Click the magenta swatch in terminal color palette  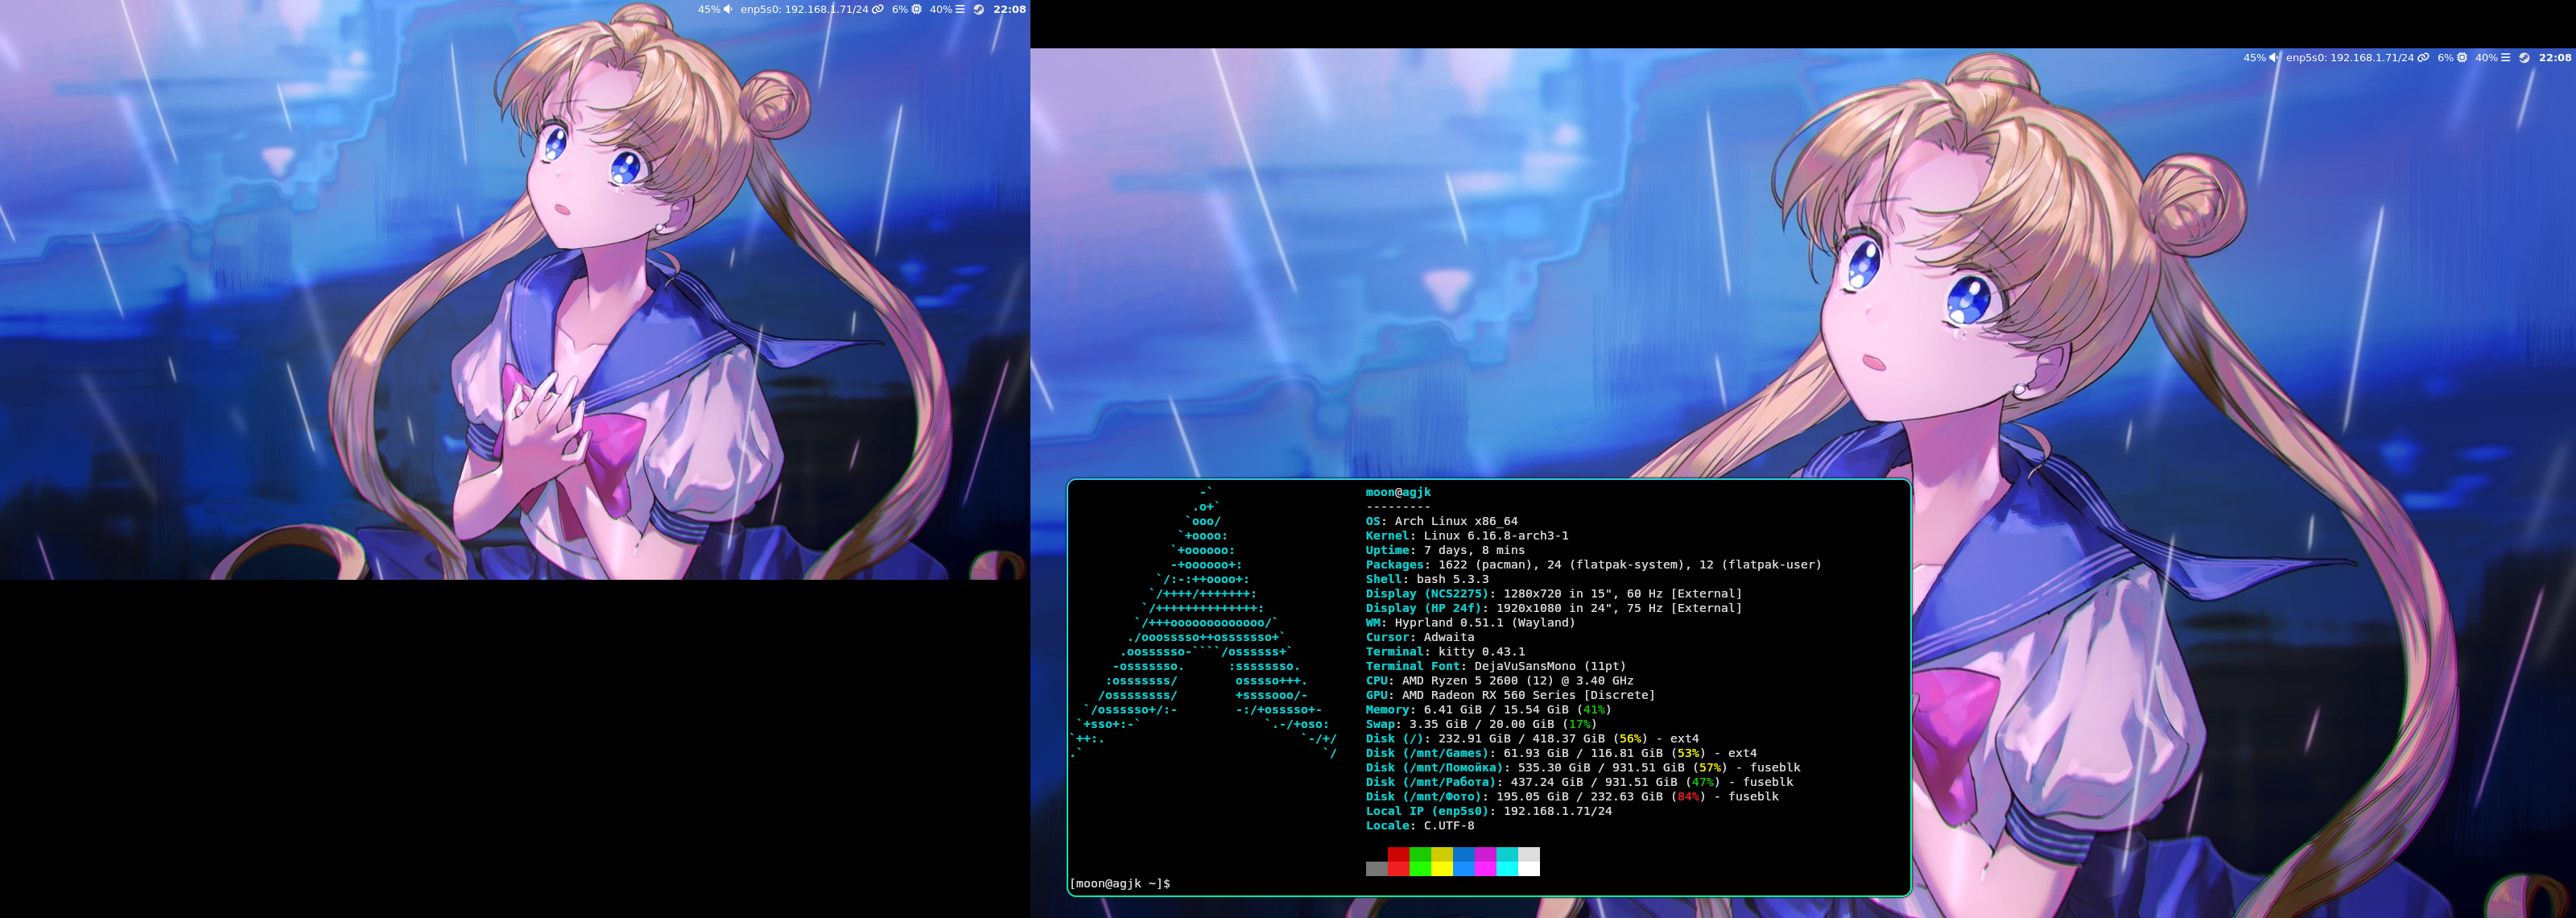(x=1485, y=861)
